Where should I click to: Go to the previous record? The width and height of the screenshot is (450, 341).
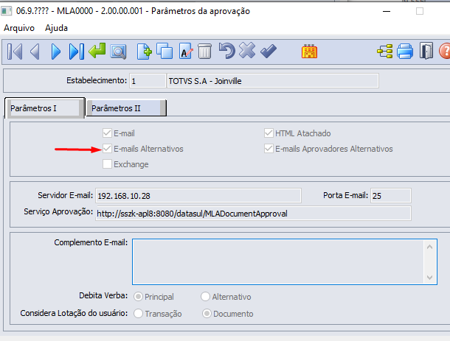(x=35, y=52)
